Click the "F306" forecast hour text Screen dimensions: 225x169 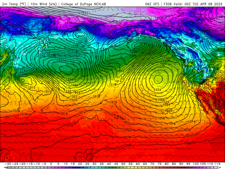[168, 4]
